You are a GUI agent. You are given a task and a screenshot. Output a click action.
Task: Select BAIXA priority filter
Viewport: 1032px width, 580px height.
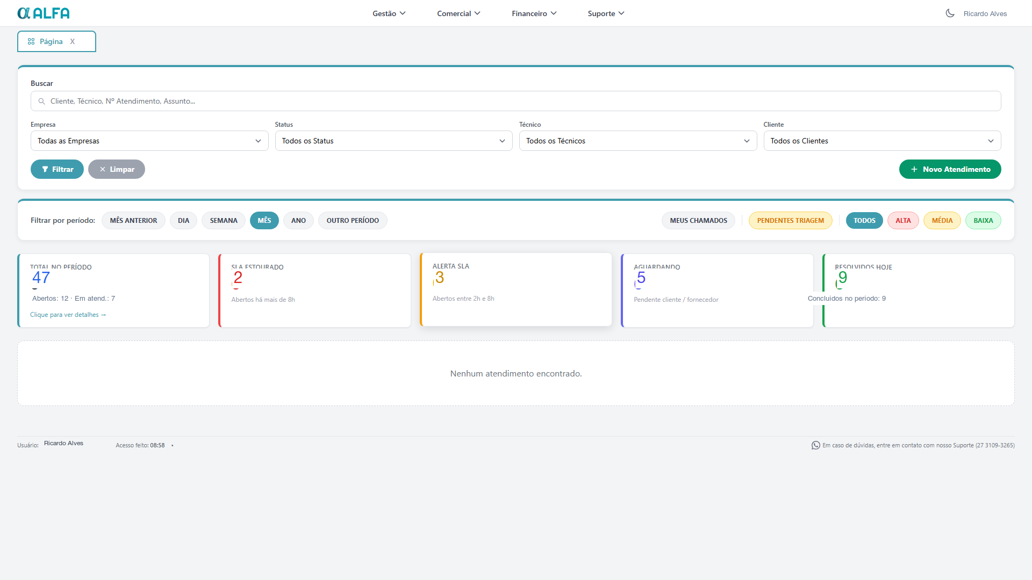pos(983,220)
